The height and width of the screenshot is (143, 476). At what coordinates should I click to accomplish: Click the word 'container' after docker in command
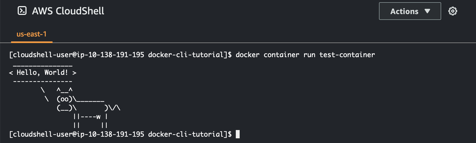(281, 55)
